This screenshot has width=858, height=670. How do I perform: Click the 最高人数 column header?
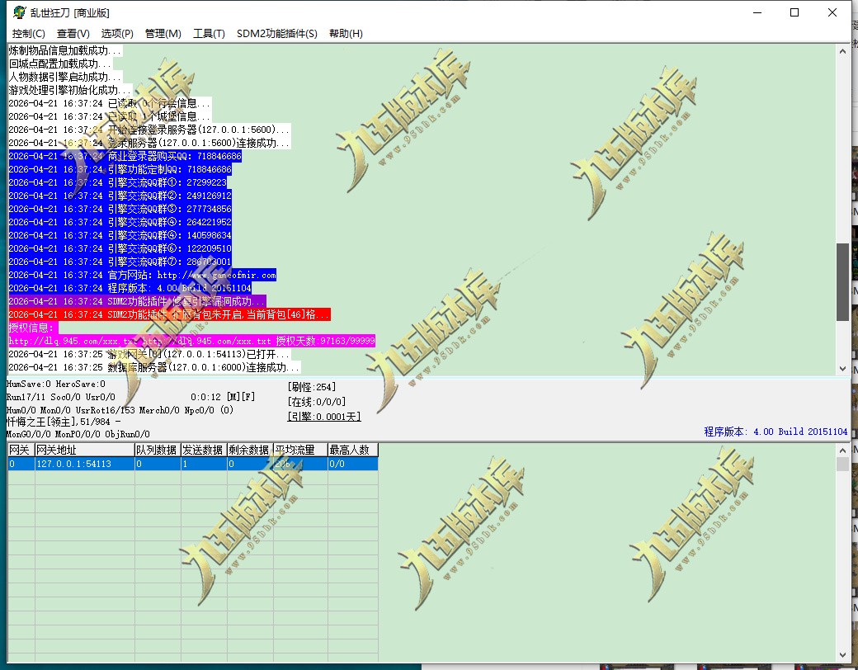[x=353, y=450]
